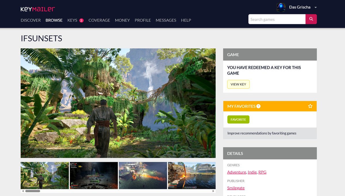Select the dark dungeon screenshot thumbnail
The image size is (345, 196).
(94, 175)
